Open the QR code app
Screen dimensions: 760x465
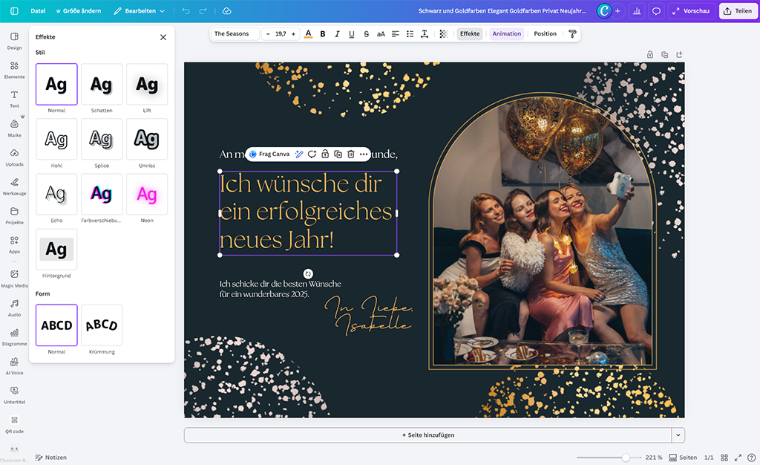(15, 424)
